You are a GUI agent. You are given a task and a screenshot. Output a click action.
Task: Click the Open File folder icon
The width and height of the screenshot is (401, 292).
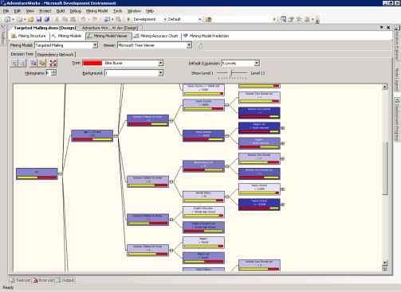(31, 19)
